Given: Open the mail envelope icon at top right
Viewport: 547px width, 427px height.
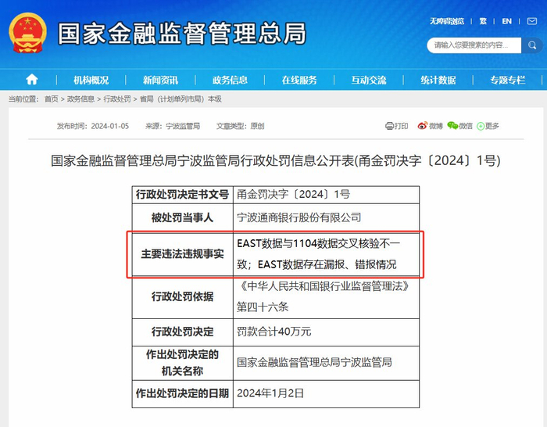Looking at the screenshot, I should 532,21.
